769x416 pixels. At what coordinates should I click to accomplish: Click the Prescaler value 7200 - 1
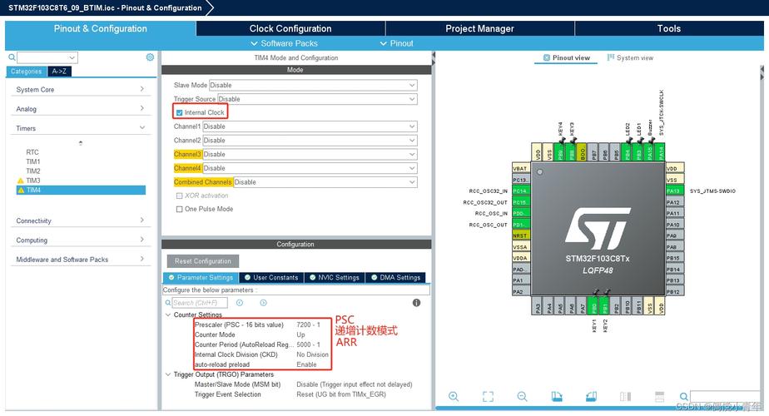[308, 324]
